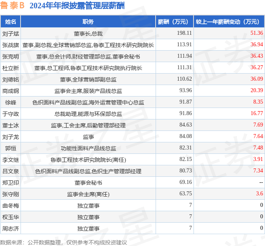
Task: Click the salary value 198.11
Action: 184,33
